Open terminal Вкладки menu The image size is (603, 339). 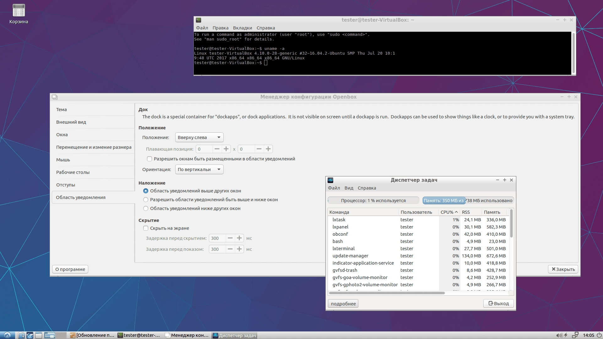point(242,28)
